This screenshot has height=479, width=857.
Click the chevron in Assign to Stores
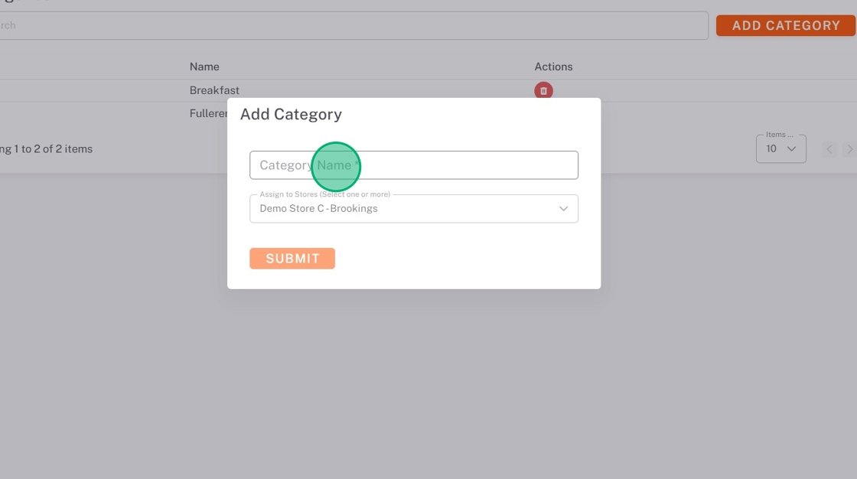(x=563, y=209)
